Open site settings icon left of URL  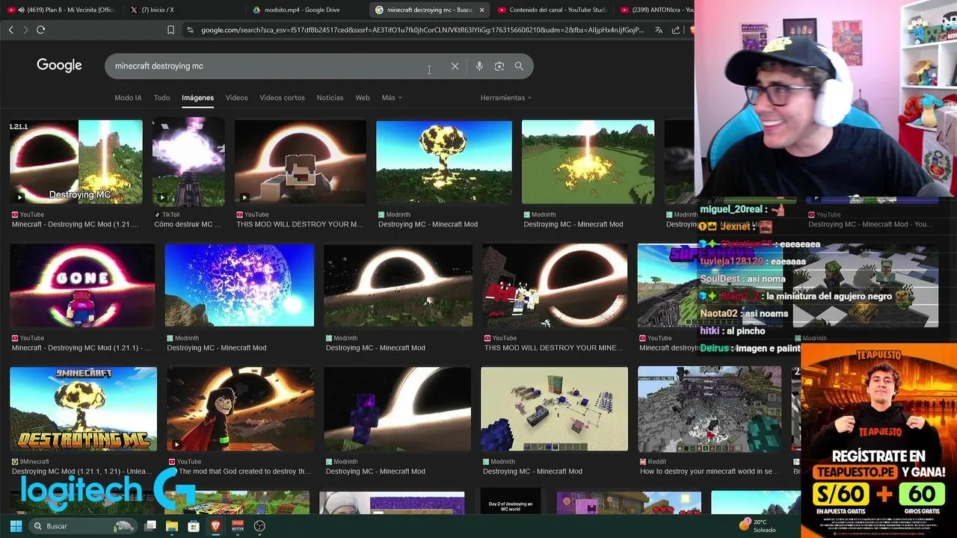tap(190, 30)
